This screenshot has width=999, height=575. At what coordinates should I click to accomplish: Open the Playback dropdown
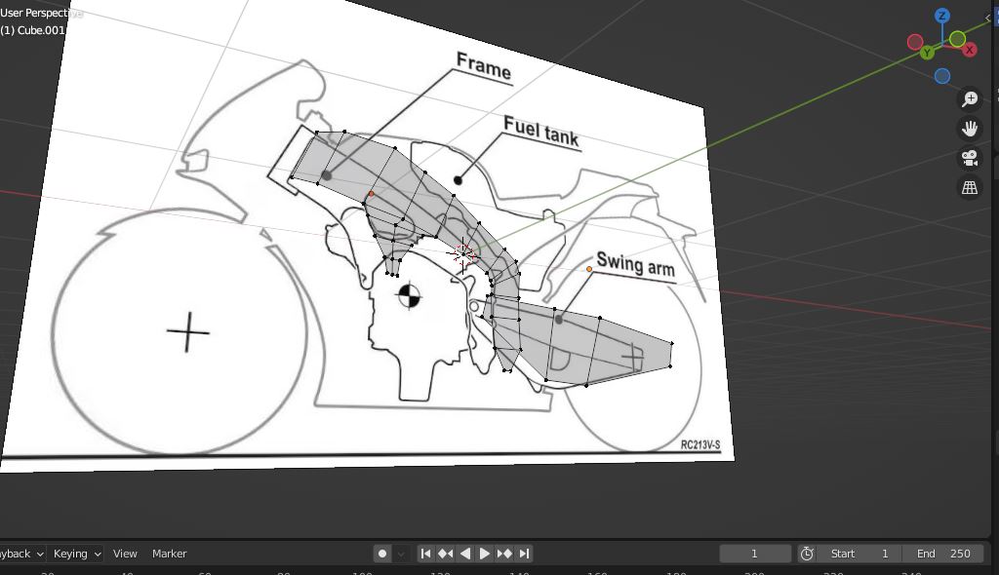tap(21, 554)
